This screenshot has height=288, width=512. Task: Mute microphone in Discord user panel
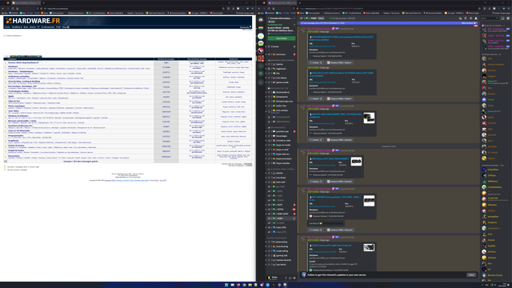point(286,278)
